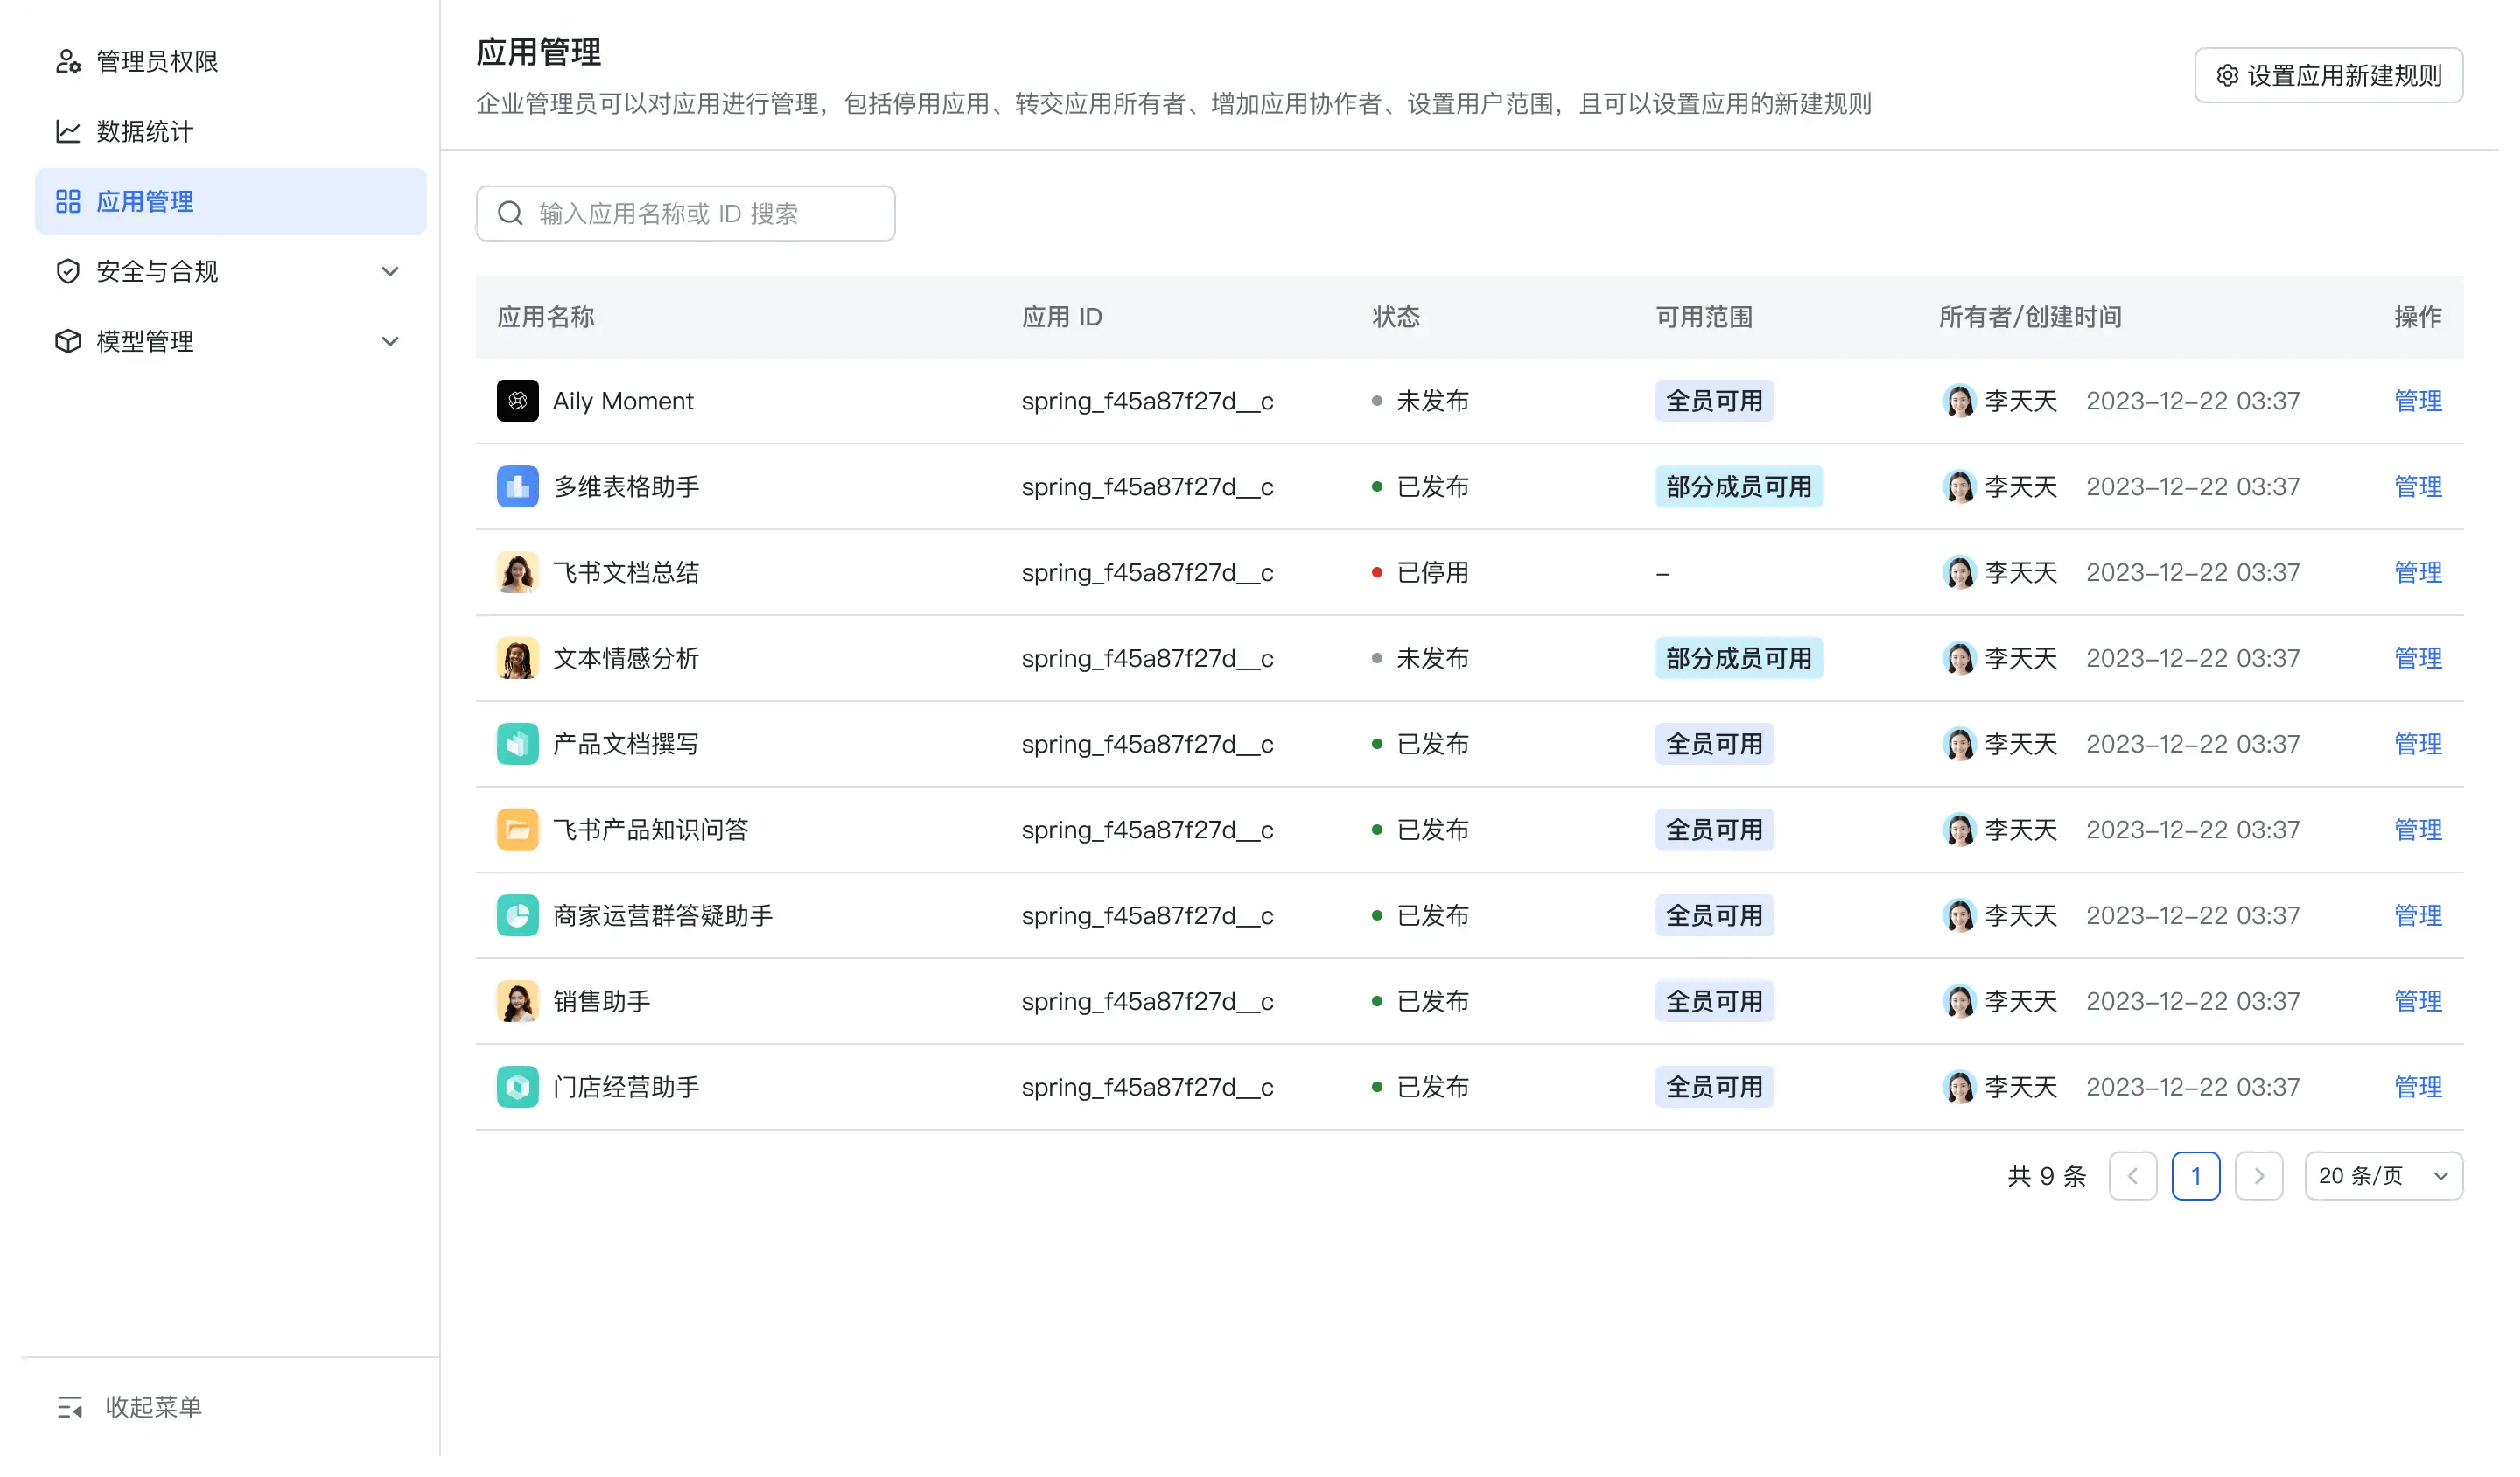Click the 共 9 条 total count
This screenshot has width=2520, height=1477.
tap(2076, 1192)
